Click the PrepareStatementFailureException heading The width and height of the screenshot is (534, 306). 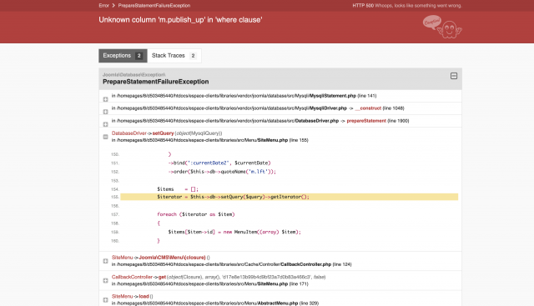point(156,82)
